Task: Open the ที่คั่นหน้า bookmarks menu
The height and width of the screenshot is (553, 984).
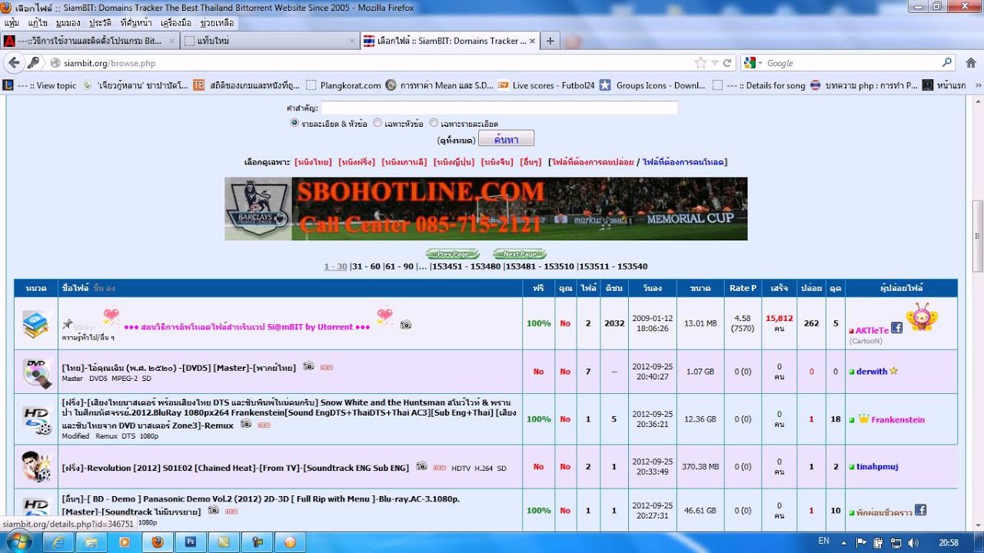Action: pos(136,23)
